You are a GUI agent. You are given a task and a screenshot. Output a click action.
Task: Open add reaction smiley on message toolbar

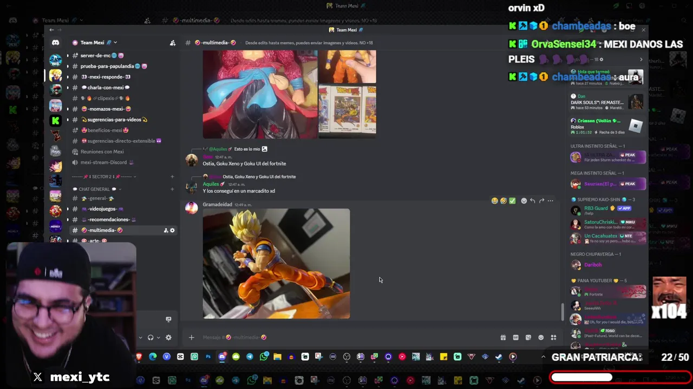click(x=524, y=201)
